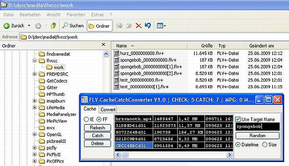
Task: Select file spongebob_0000000000[1].flv+ icon
Action: point(116,67)
